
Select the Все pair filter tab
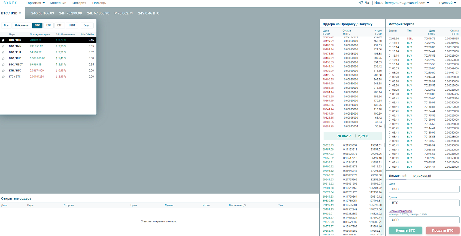[x=6, y=25]
